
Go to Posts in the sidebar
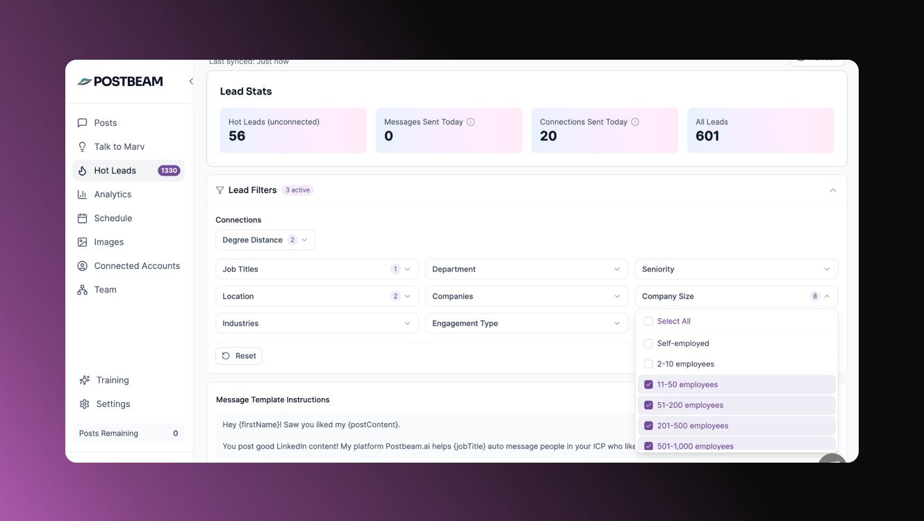pyautogui.click(x=129, y=123)
